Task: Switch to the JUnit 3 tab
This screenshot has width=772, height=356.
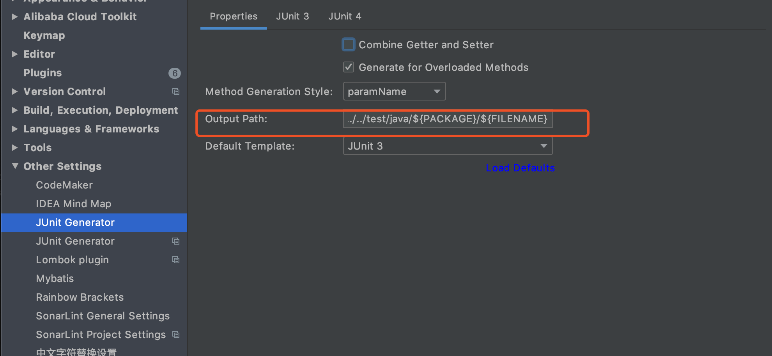Action: [x=292, y=16]
